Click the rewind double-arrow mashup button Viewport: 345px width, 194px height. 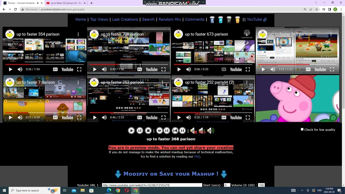(160, 131)
